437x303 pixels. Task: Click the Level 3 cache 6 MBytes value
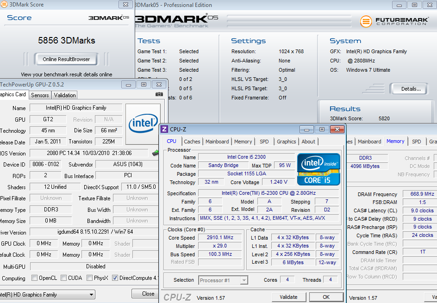pos(293,262)
